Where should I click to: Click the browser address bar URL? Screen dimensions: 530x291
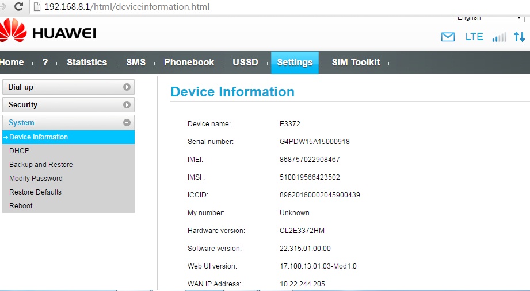127,7
